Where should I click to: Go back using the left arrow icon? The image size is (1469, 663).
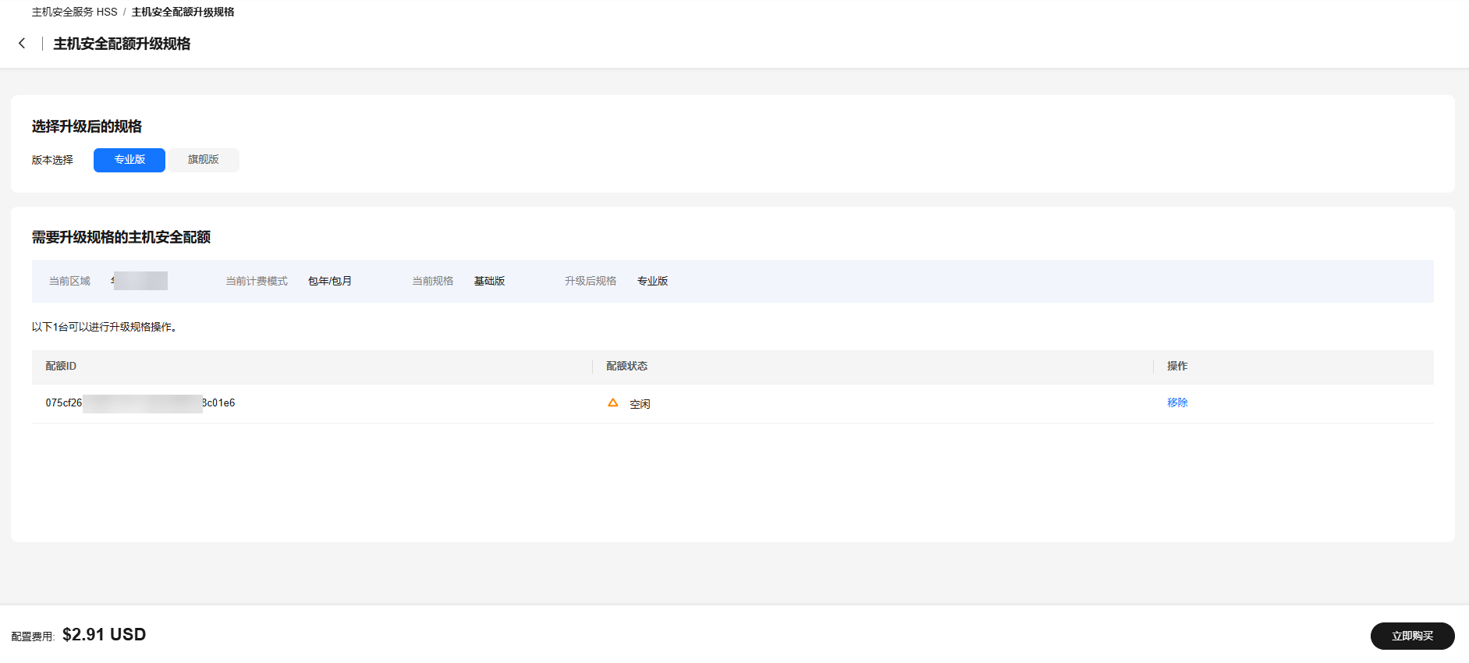(x=22, y=44)
